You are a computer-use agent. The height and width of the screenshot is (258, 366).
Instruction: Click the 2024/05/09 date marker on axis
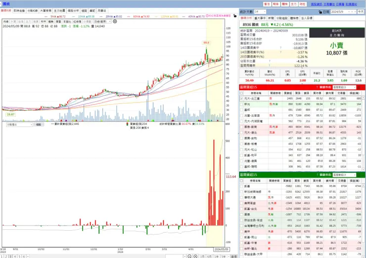pos(221,250)
